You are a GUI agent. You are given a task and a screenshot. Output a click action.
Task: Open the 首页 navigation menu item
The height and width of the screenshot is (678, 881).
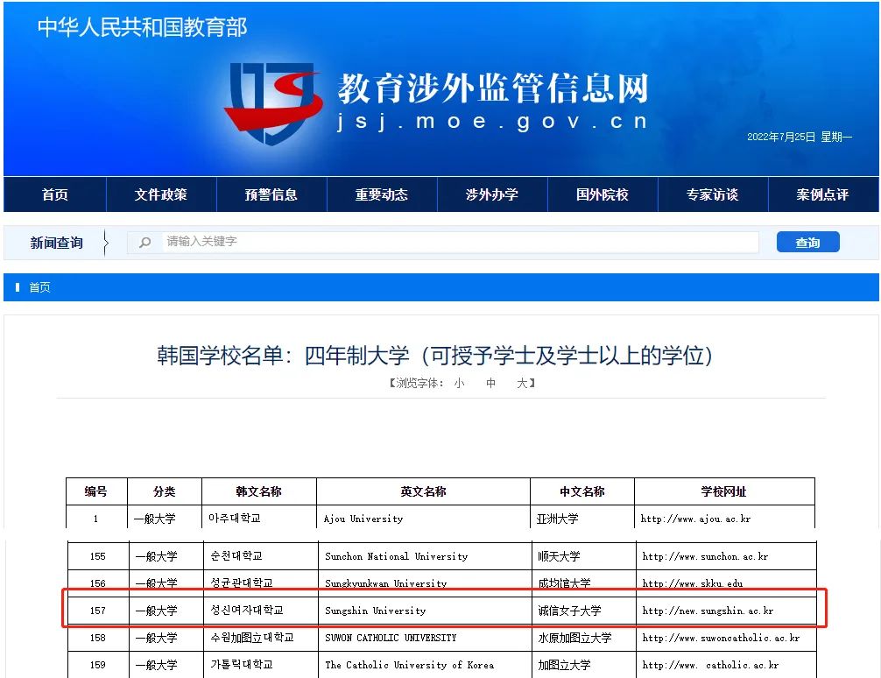point(55,194)
